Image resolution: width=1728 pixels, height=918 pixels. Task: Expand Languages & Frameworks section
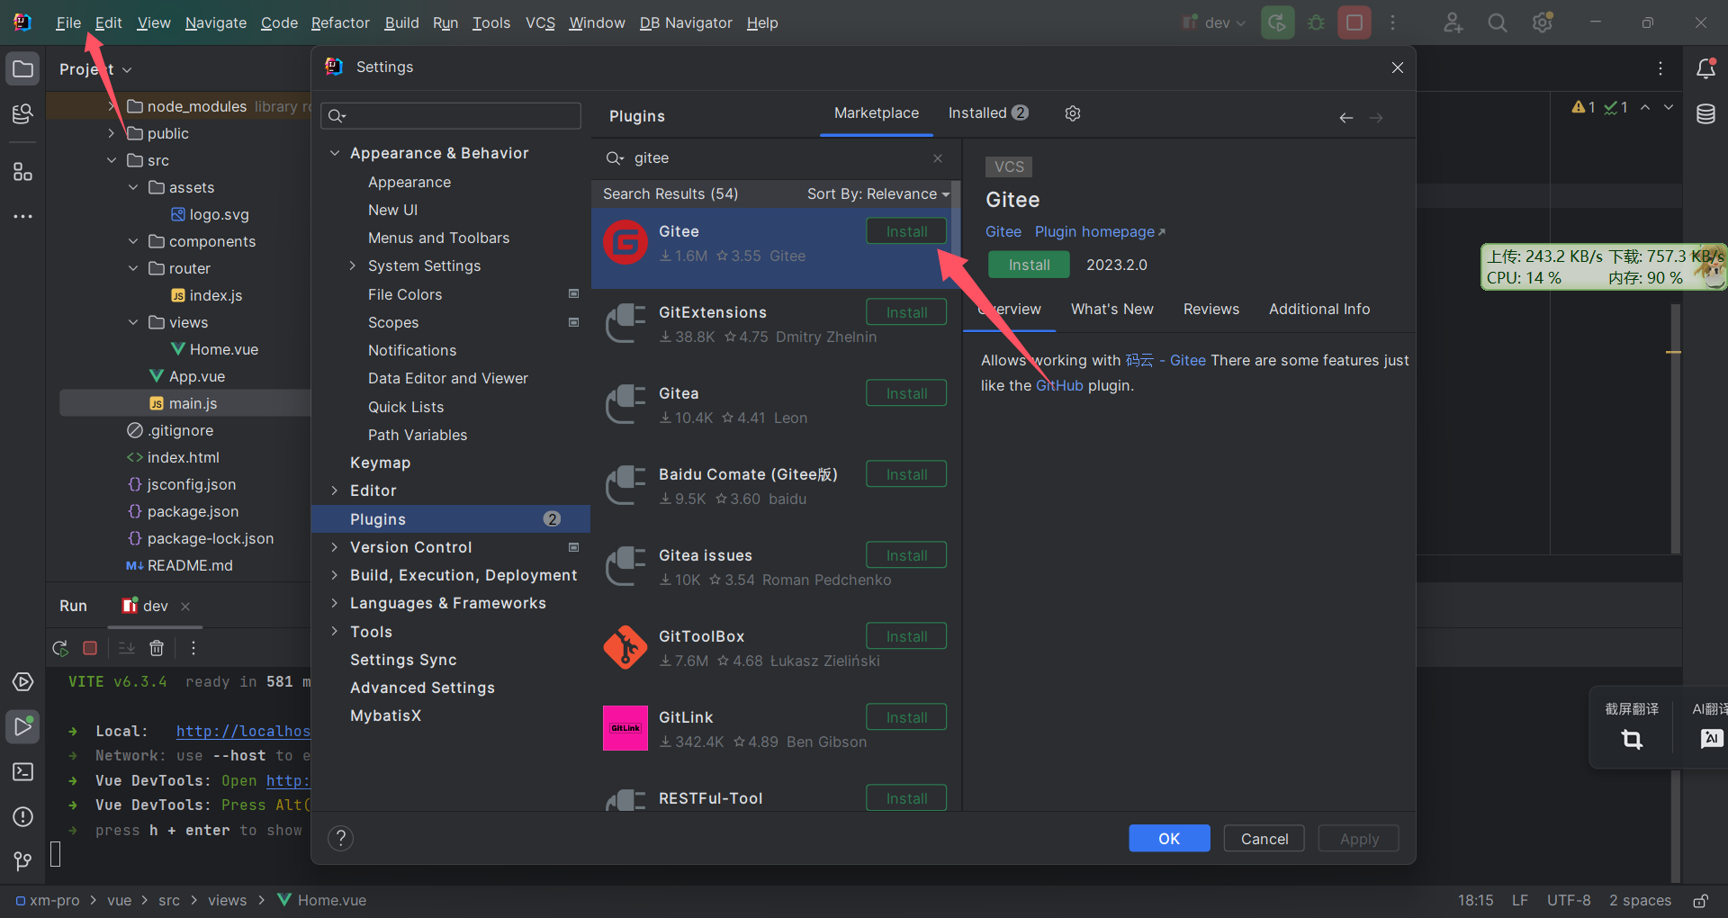pos(335,603)
